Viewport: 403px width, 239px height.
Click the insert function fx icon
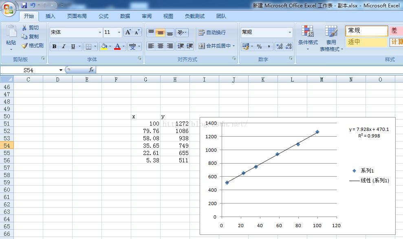pyautogui.click(x=91, y=70)
